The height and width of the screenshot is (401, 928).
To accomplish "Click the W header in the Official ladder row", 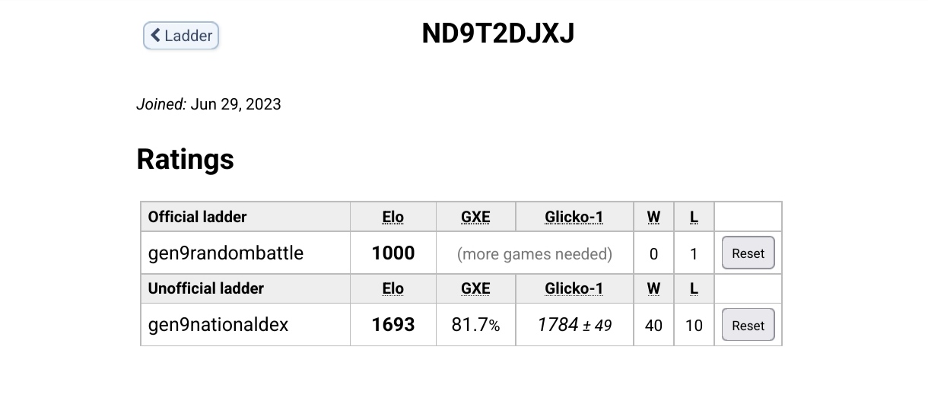I will point(653,218).
